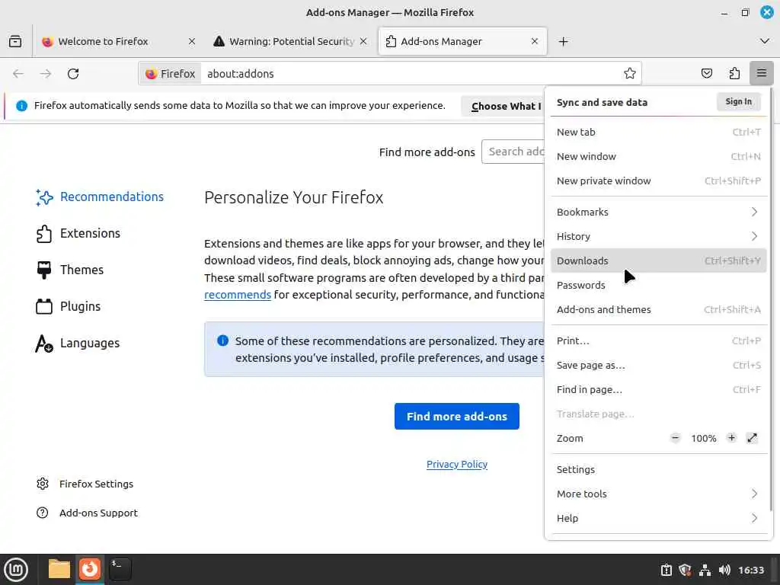Screen dimensions: 780x585
Task: Click the forward navigation arrow
Action: pyautogui.click(x=46, y=74)
